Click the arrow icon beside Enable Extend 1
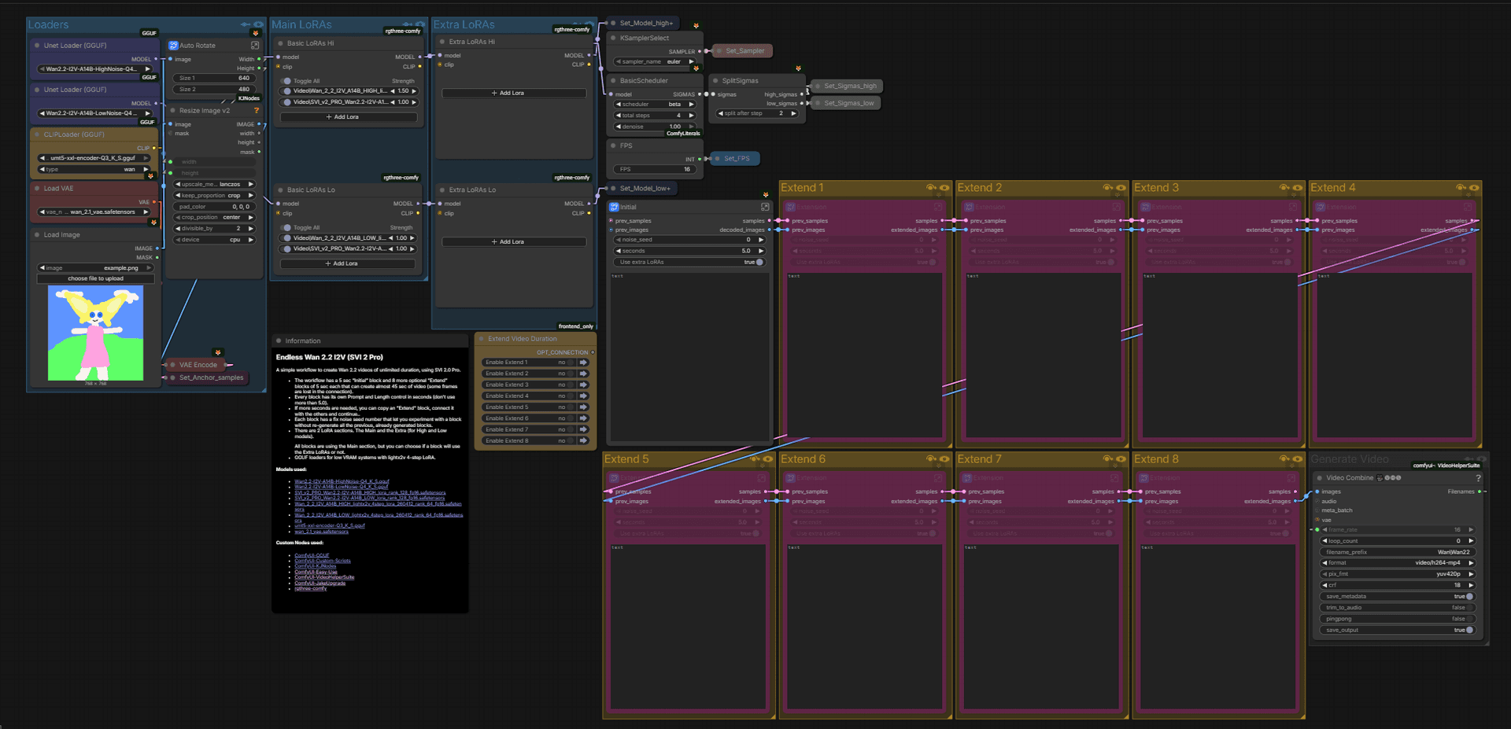This screenshot has height=729, width=1511. click(x=583, y=363)
